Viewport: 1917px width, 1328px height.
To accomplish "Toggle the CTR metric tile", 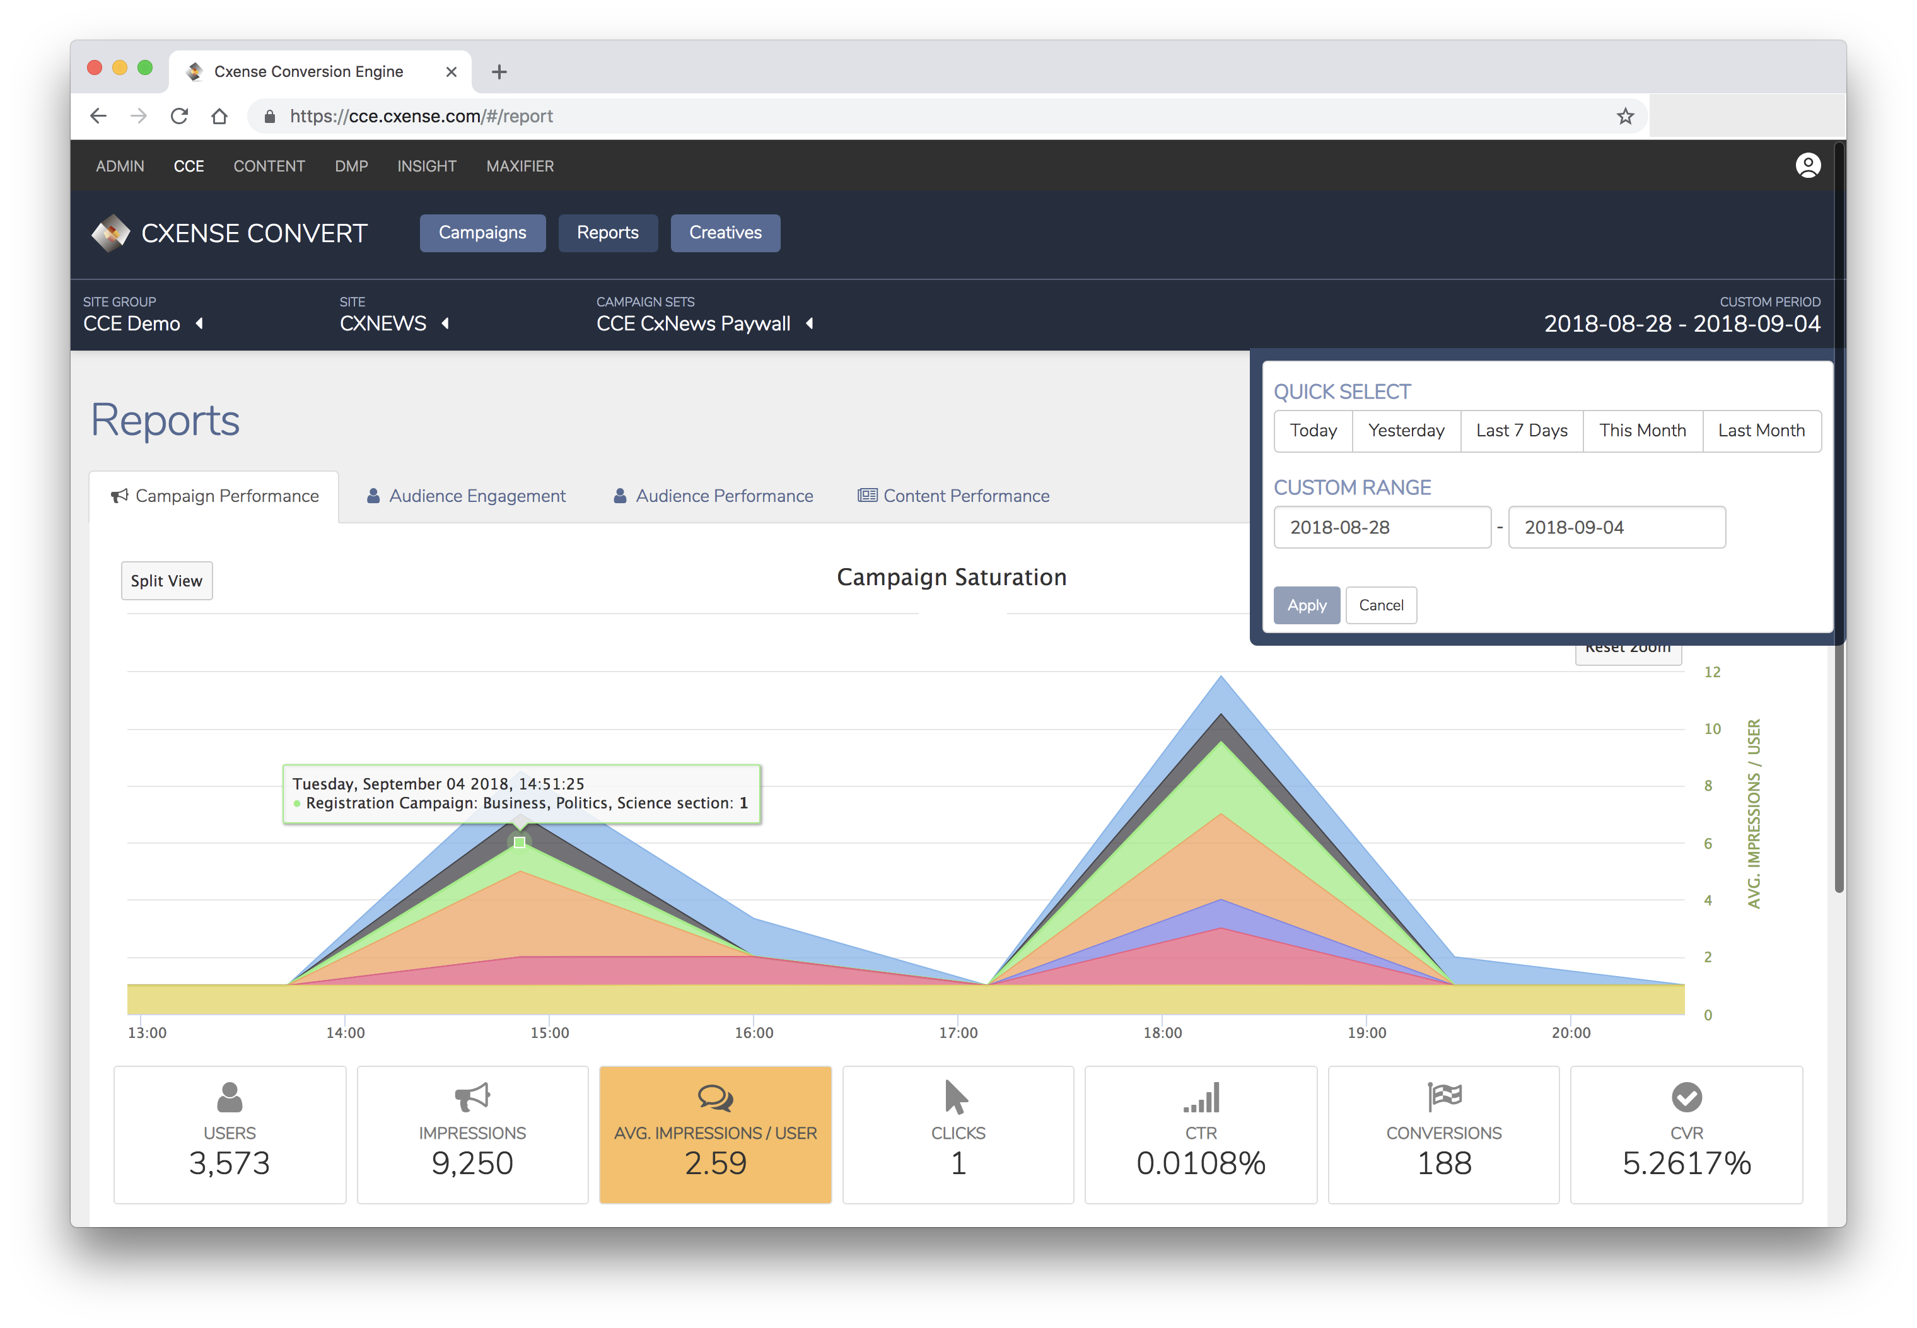I will tap(1201, 1134).
